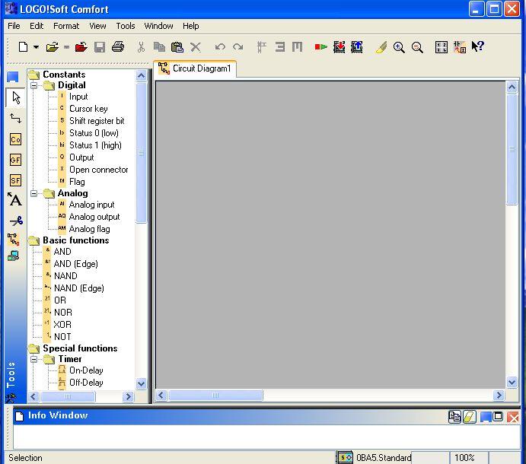Click the Zoom out magnifier icon
The image size is (526, 464).
(417, 47)
